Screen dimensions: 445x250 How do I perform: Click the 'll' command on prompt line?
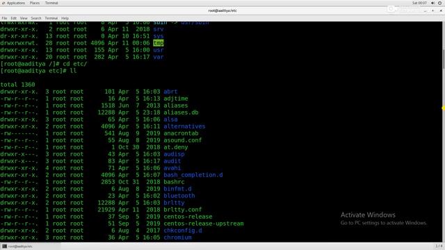pos(73,71)
